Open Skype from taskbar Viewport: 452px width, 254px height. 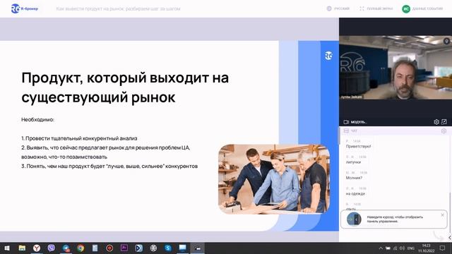point(168,248)
